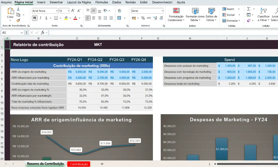Screen dimensions: 278x167
Task: Open the Fórmulas ribbon tab
Action: tap(102, 2)
